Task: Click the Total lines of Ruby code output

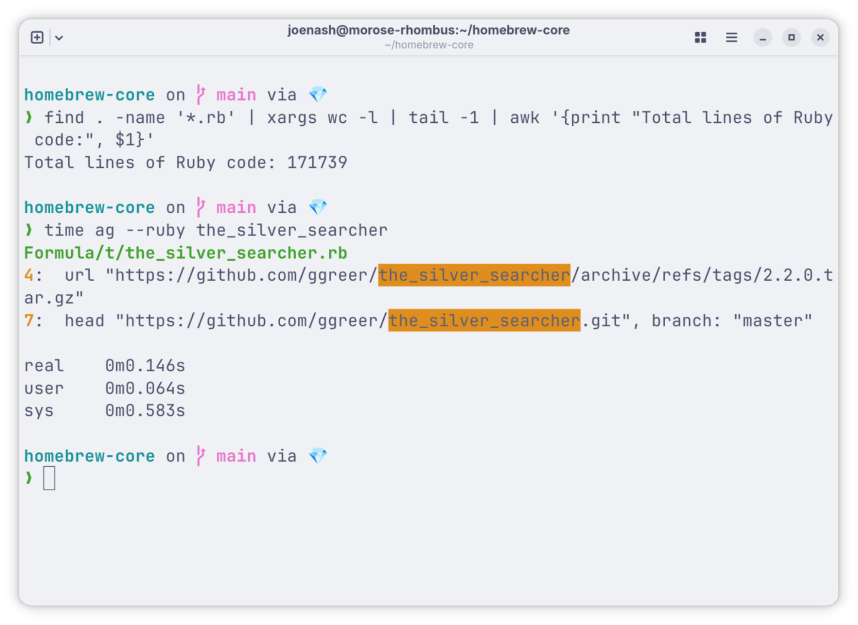Action: 185,163
